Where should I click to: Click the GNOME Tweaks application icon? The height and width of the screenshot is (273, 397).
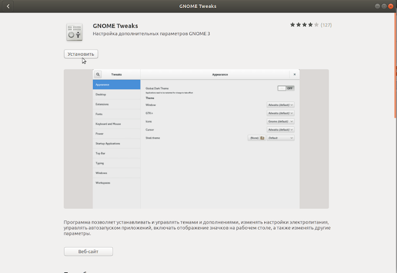tap(74, 32)
